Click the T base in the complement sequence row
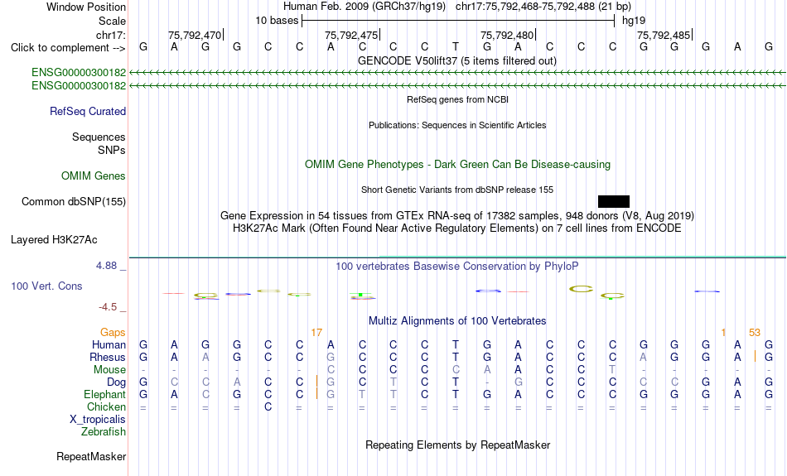This screenshot has width=787, height=476. click(x=456, y=47)
